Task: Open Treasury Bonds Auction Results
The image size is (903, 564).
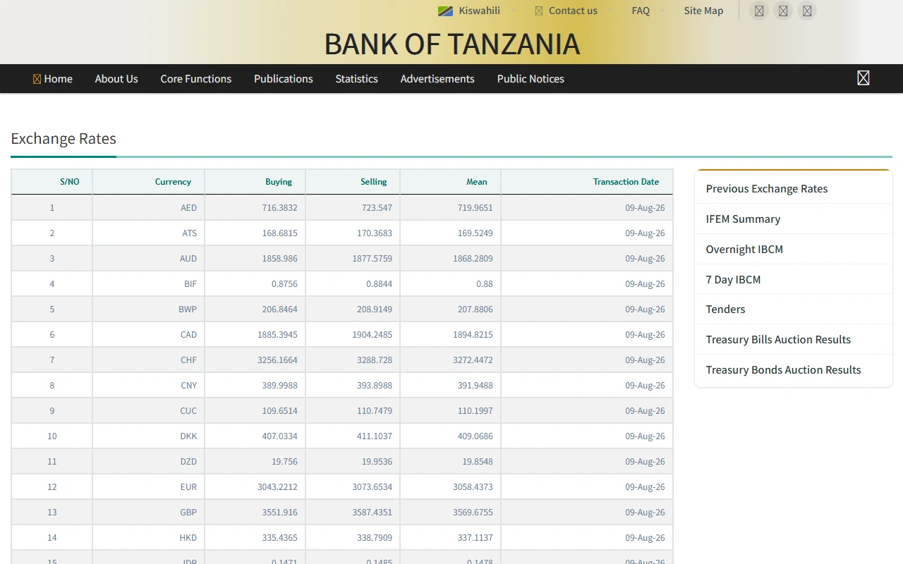Action: (783, 370)
